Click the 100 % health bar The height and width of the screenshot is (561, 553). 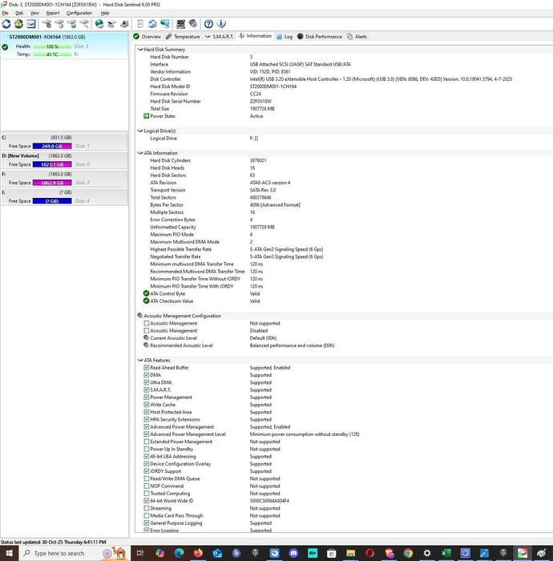tap(52, 46)
